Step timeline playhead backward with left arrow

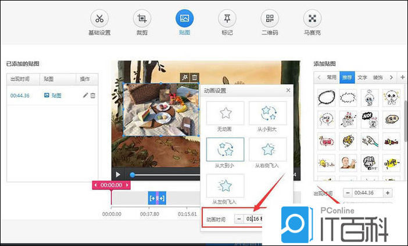pyautogui.click(x=95, y=185)
